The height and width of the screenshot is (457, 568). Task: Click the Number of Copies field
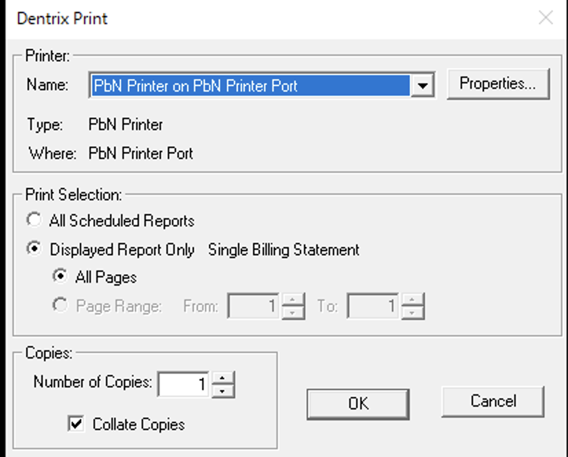[x=184, y=384]
